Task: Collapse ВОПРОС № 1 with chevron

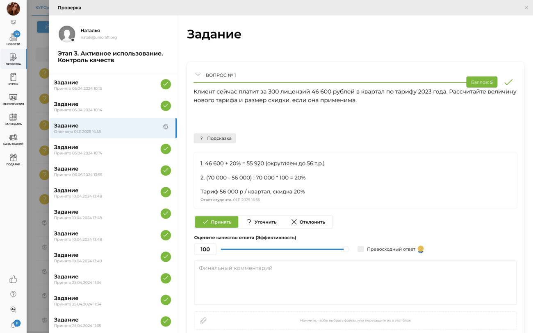Action: pos(198,75)
